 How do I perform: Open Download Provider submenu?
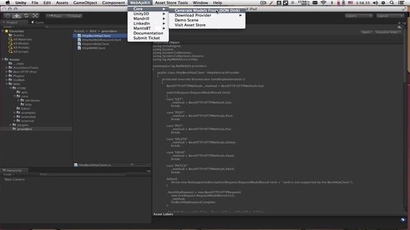tap(207, 15)
